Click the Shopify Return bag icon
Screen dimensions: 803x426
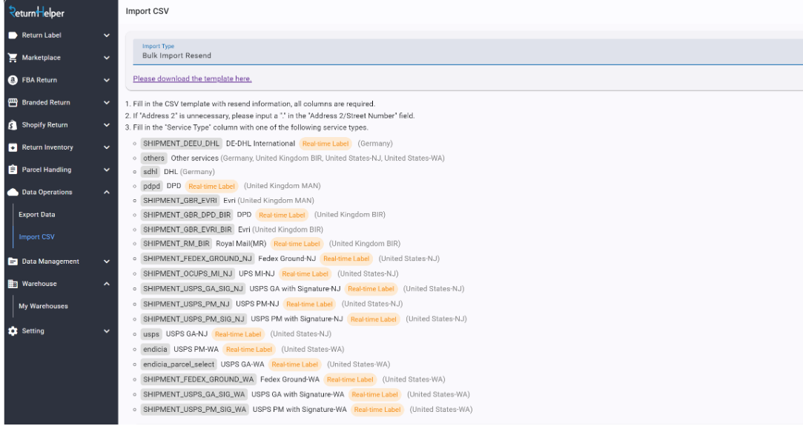coord(13,125)
